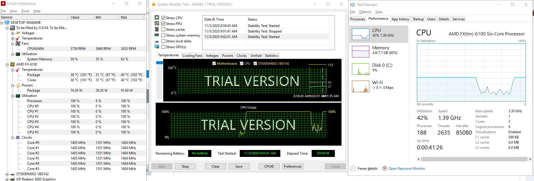Enable the Stress cache checkbox
534x181 pixels.
[164, 30]
